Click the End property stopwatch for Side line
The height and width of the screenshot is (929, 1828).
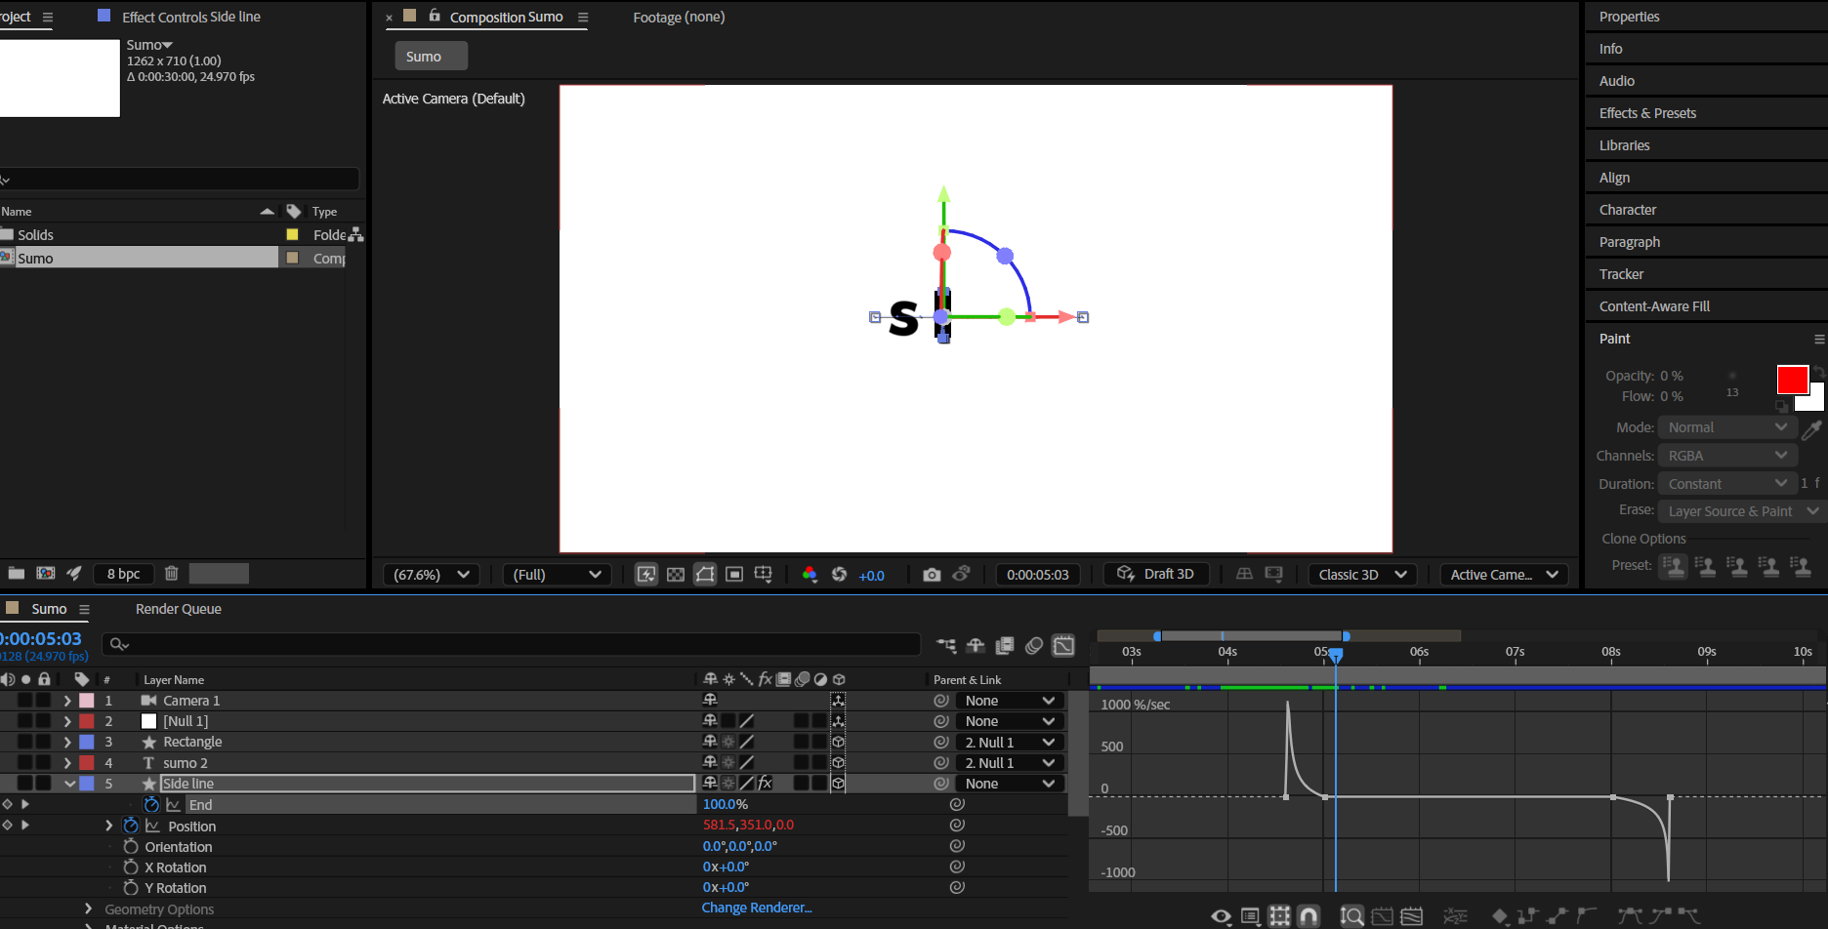[151, 804]
